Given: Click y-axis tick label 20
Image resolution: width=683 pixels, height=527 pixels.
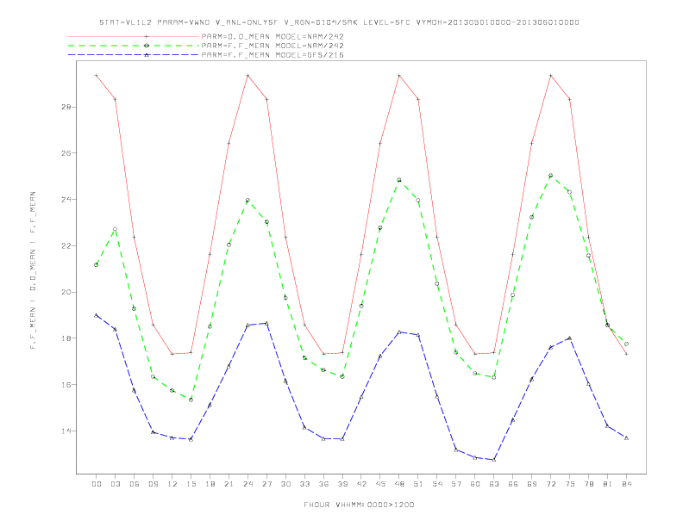Looking at the screenshot, I should click(66, 292).
